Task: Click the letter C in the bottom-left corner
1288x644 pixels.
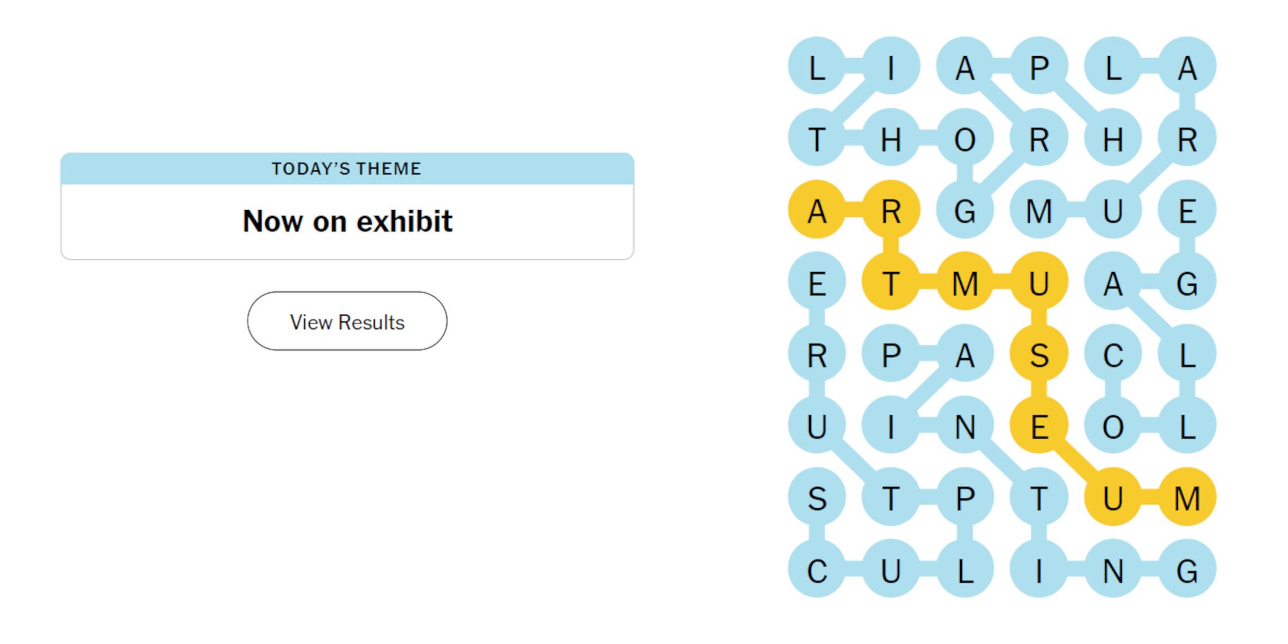Action: pos(817,571)
